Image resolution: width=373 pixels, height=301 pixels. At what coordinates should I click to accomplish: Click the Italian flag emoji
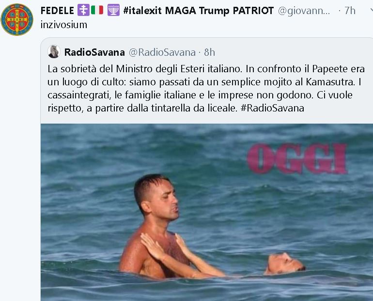(97, 10)
